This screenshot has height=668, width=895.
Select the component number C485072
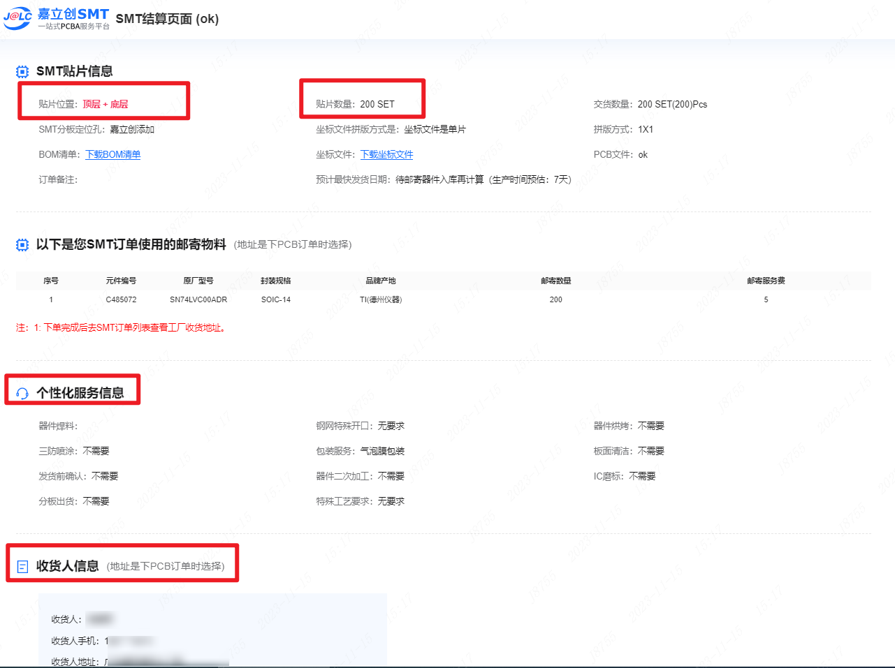[x=121, y=300]
